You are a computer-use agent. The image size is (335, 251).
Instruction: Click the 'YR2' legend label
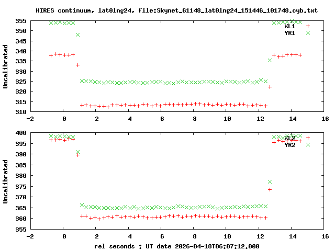coord(290,145)
